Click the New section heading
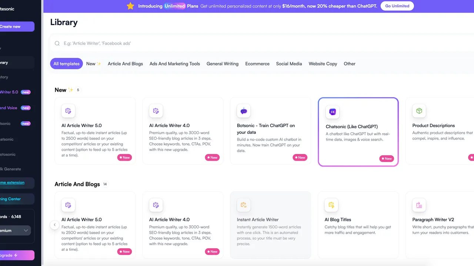This screenshot has width=474, height=266. tap(60, 90)
